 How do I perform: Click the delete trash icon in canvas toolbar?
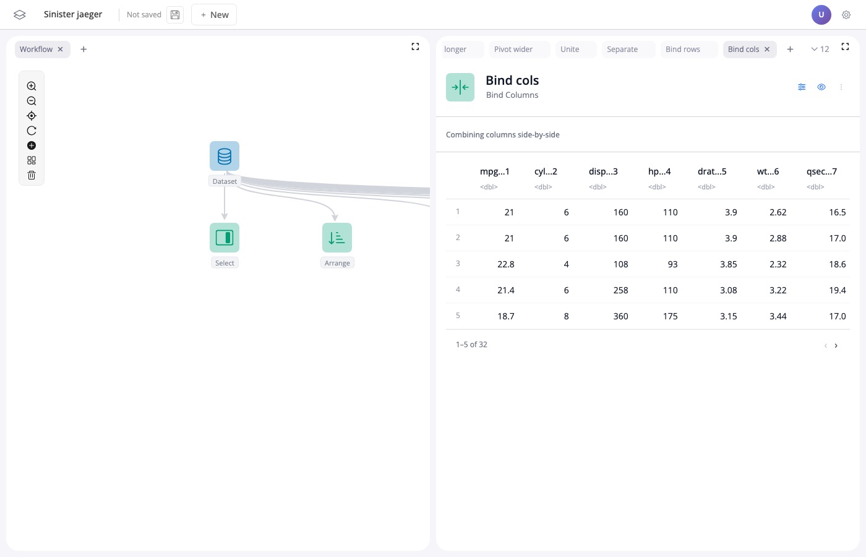coord(31,175)
